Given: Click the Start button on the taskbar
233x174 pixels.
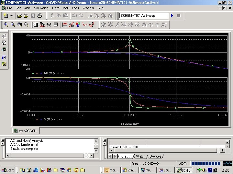Looking at the screenshot, I should pos(8,170).
